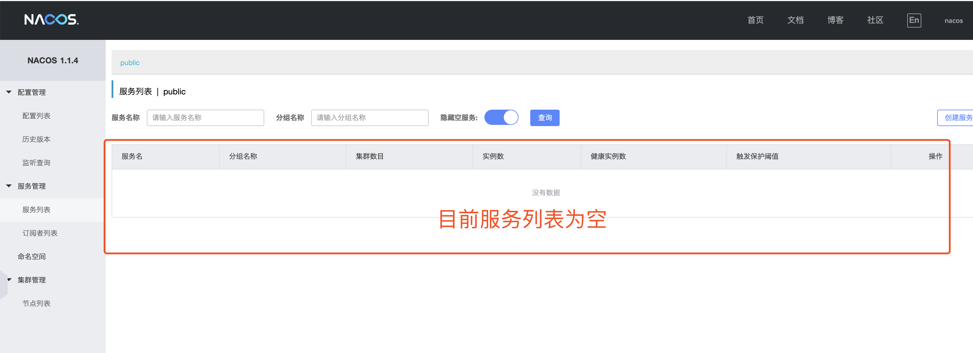Open 监听查询 from the sidebar

click(x=36, y=162)
